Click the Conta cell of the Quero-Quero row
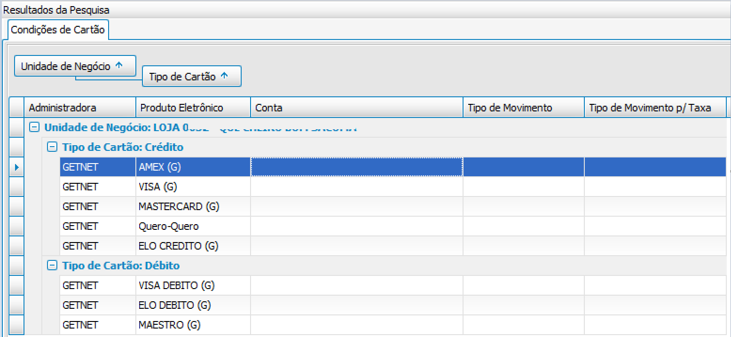731x337 pixels. tap(357, 226)
